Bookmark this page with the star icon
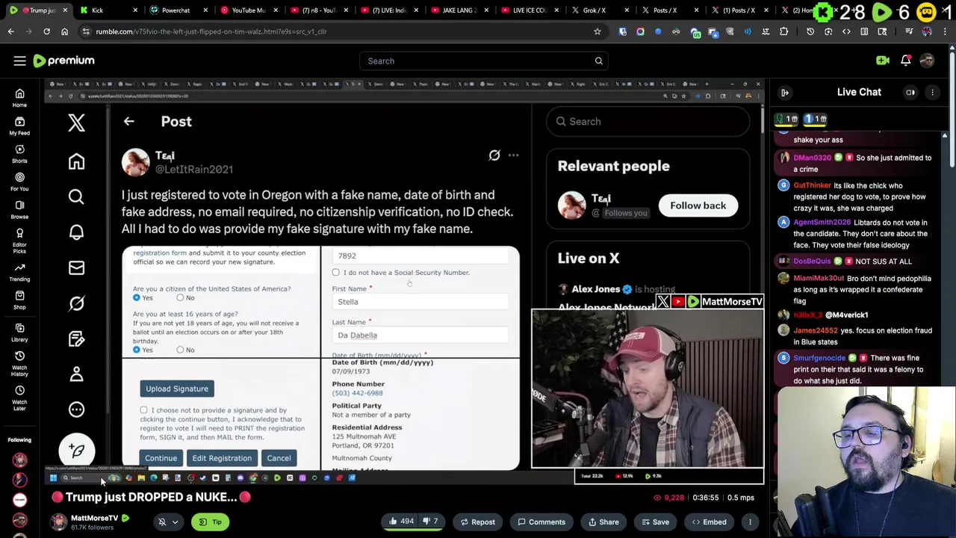The image size is (956, 538). pyautogui.click(x=597, y=31)
